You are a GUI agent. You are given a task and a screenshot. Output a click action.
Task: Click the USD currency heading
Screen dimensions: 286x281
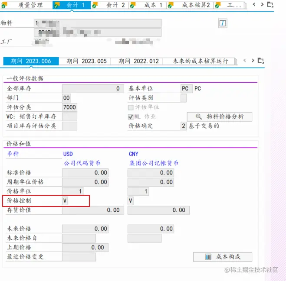tap(68, 154)
